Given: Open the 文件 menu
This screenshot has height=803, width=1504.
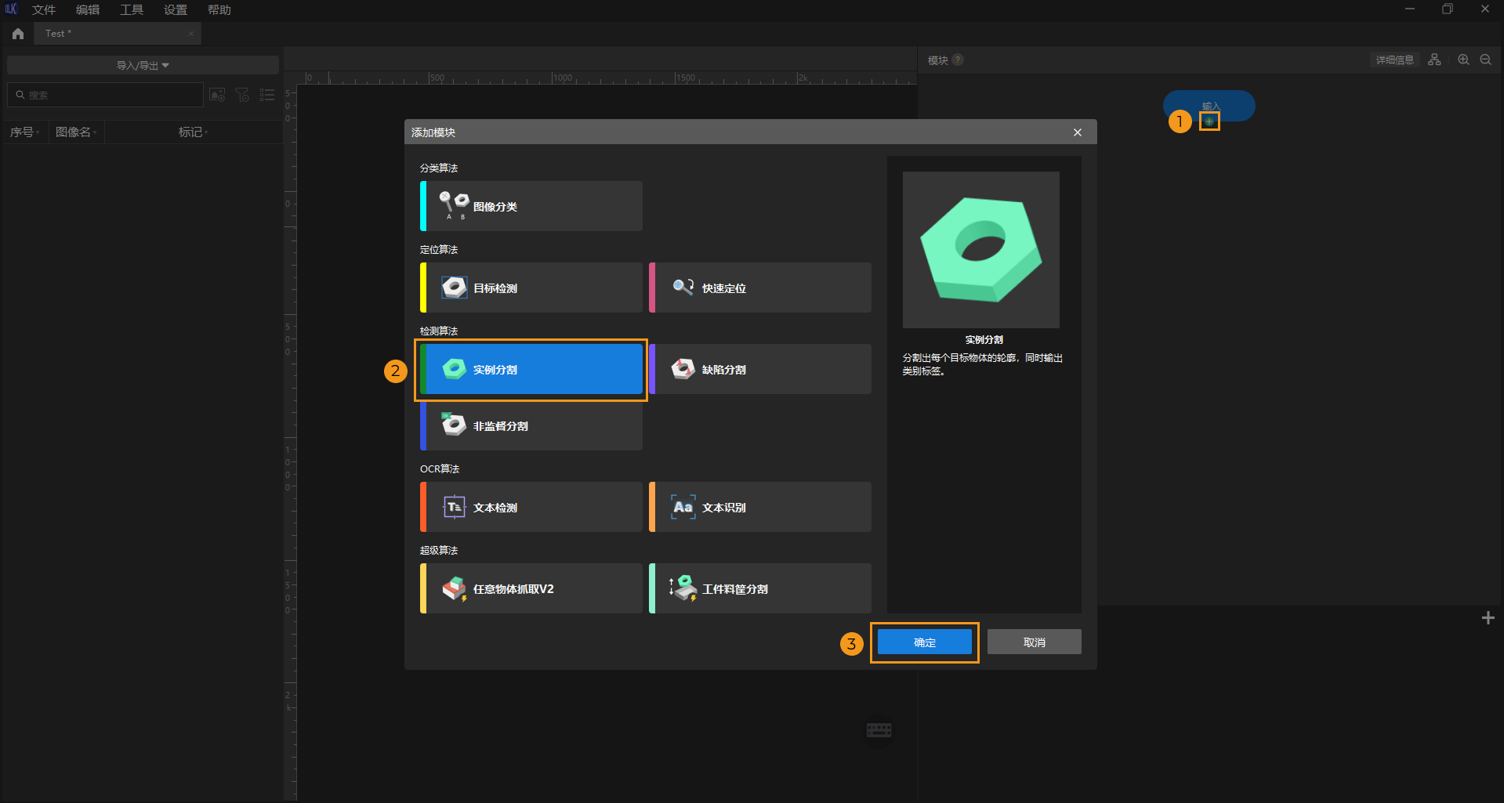Looking at the screenshot, I should pyautogui.click(x=44, y=9).
